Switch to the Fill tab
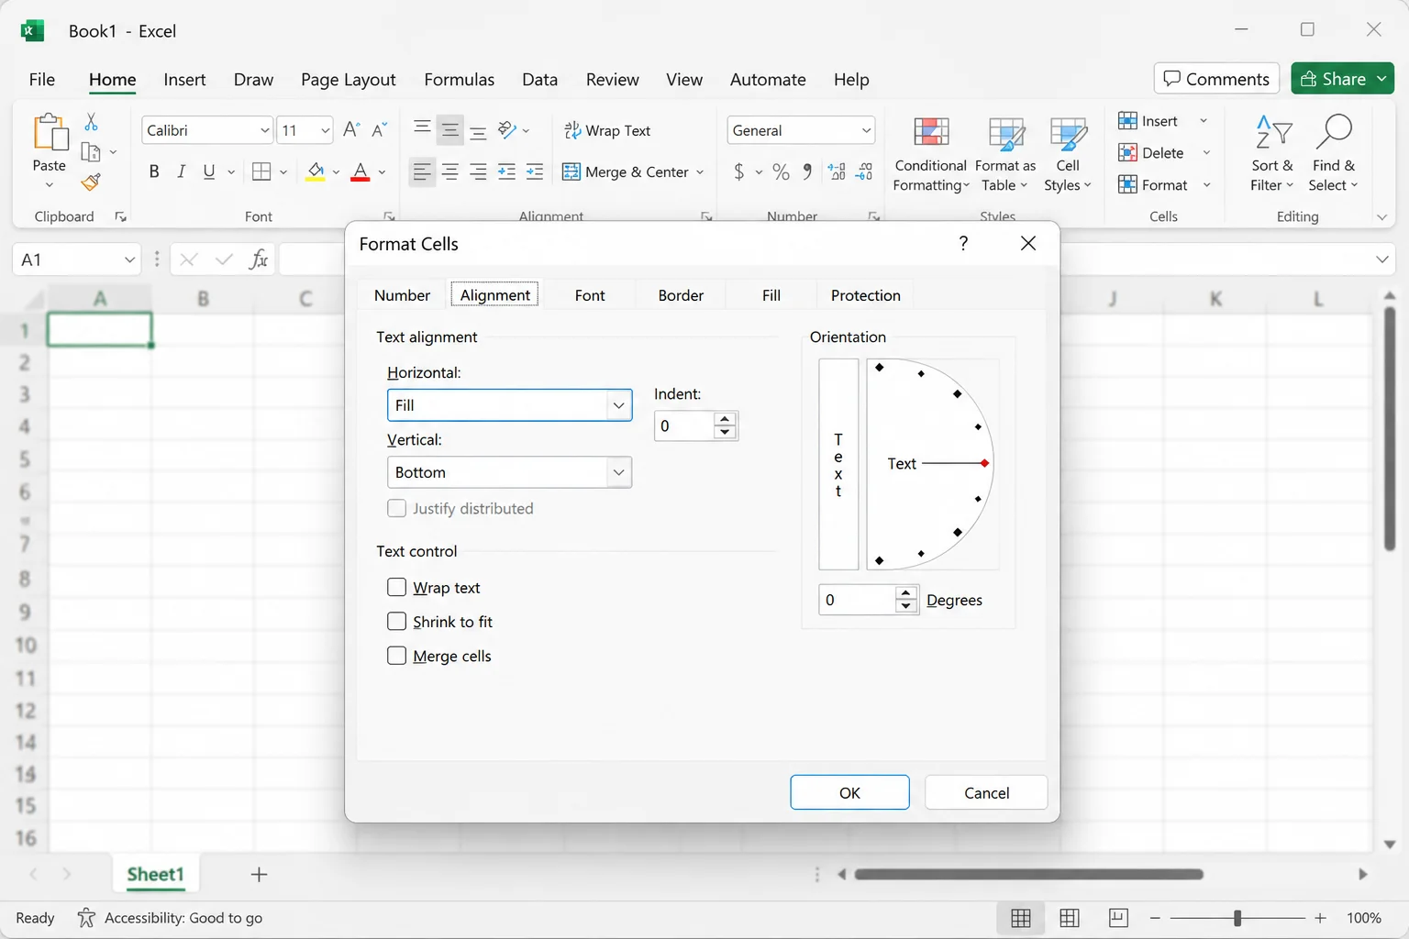This screenshot has width=1409, height=939. tap(771, 295)
